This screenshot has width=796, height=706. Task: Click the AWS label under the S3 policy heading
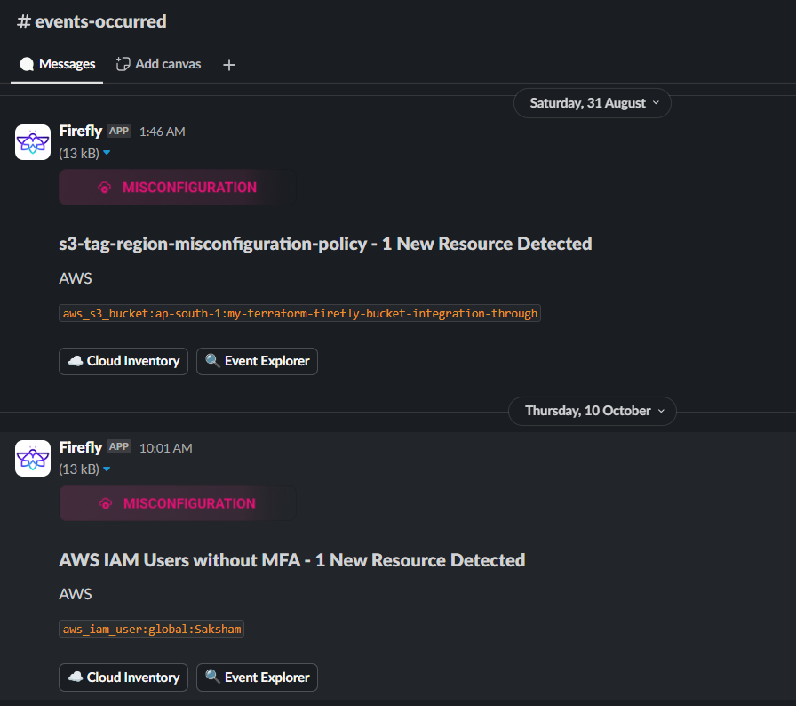coord(76,278)
